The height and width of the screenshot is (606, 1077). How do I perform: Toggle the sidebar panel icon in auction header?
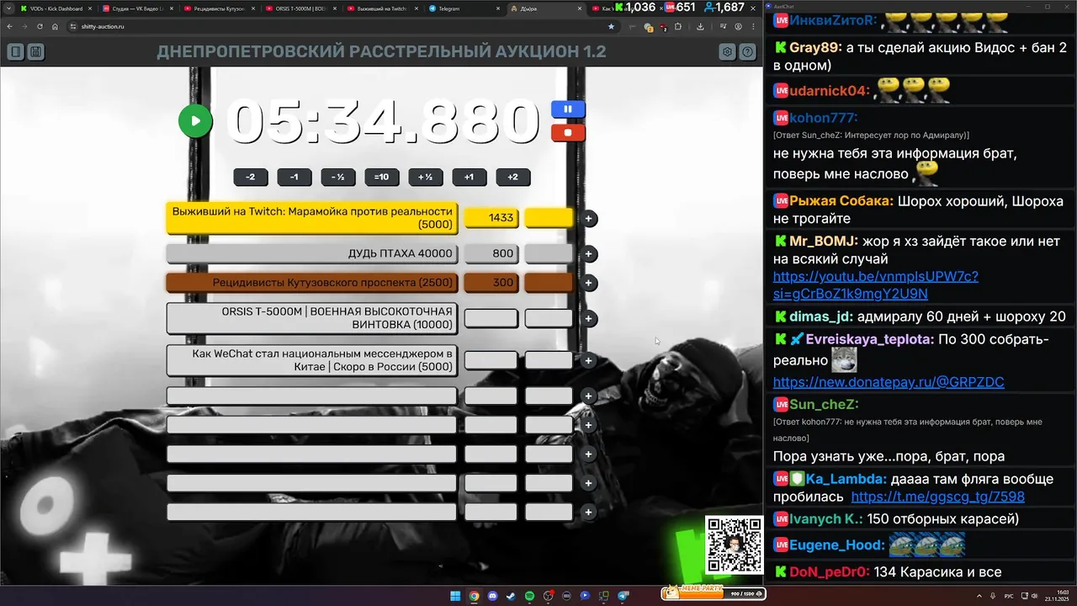[15, 52]
